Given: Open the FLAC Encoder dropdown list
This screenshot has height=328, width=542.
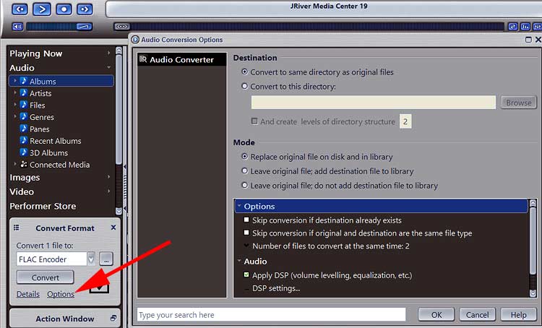Looking at the screenshot, I should [90, 259].
